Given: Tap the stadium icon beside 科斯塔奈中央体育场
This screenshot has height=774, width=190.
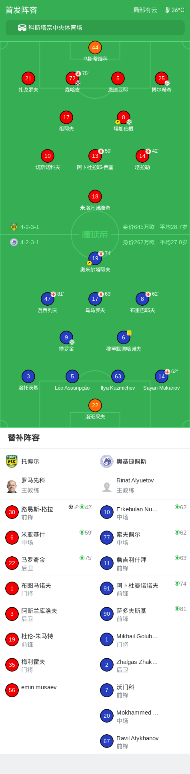Looking at the screenshot, I should 22,28.
